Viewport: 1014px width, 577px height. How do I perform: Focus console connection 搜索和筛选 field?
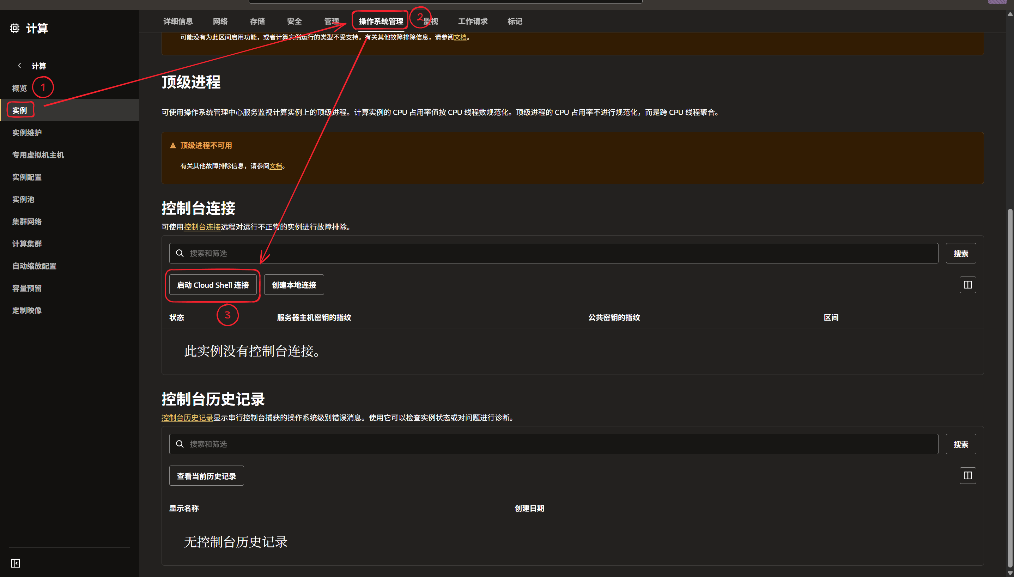[x=555, y=253]
